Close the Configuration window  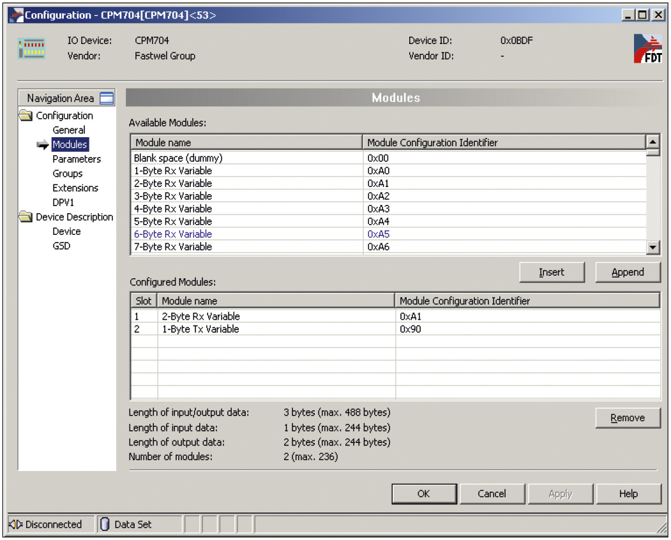click(658, 15)
